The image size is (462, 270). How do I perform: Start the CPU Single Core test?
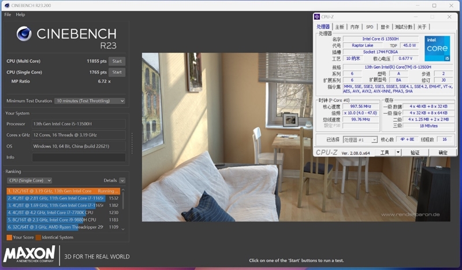[x=117, y=72]
